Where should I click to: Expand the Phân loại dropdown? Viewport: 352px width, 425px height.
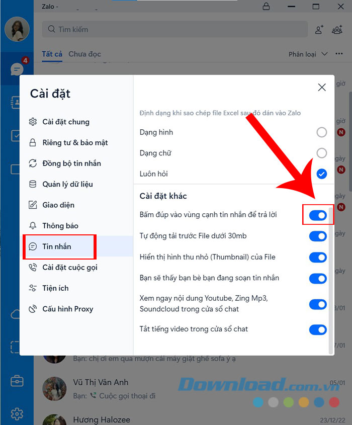click(308, 54)
